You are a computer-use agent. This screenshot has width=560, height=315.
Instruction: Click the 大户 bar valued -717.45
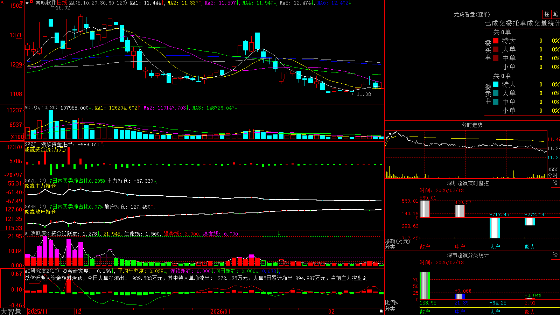(495, 228)
